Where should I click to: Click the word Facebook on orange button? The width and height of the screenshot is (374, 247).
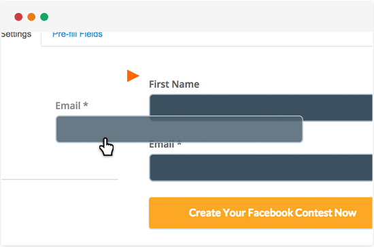point(270,212)
